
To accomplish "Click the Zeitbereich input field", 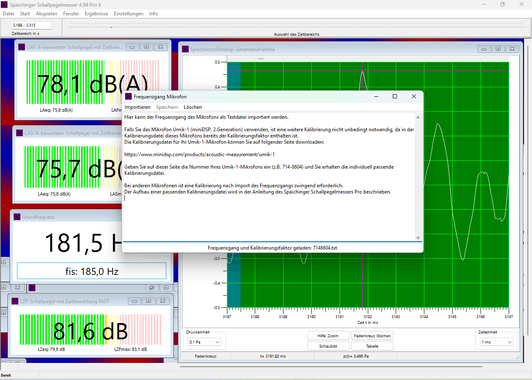I will click(x=31, y=25).
